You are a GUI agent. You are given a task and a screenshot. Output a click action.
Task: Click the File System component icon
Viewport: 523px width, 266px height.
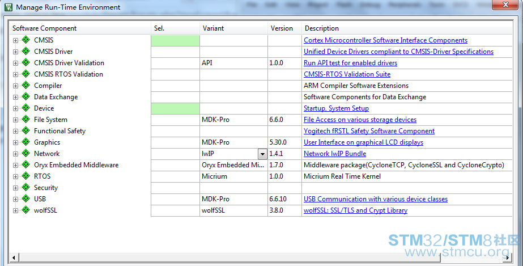pos(25,120)
